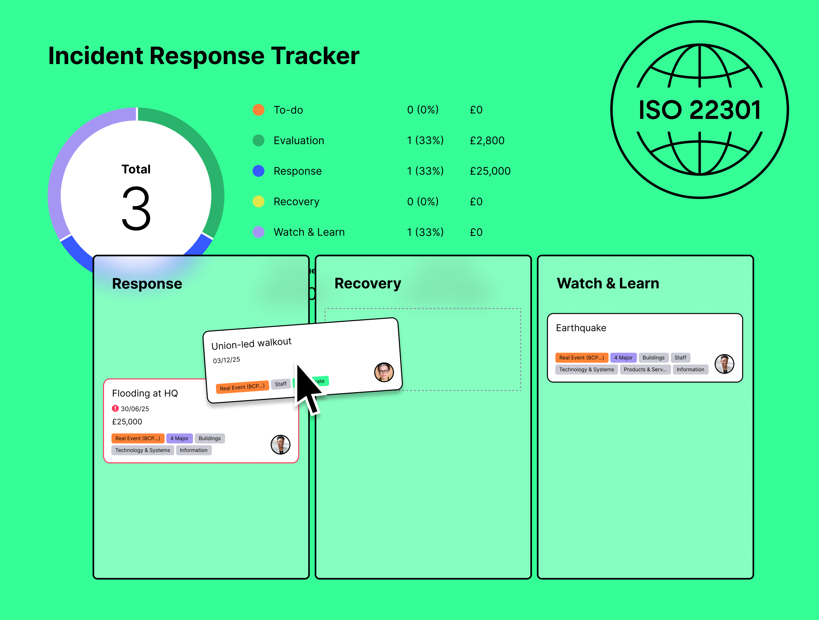The width and height of the screenshot is (819, 620).
Task: Click the £2,800 Evaluation value
Action: click(x=487, y=140)
